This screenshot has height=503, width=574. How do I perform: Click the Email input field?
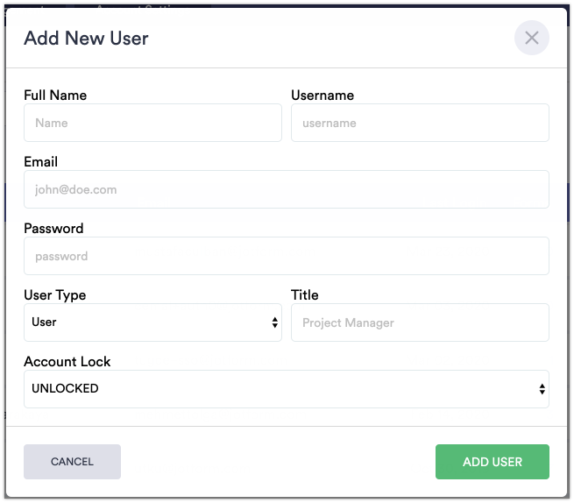(286, 189)
